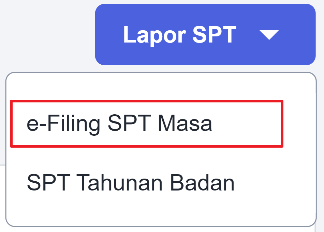Select SPT Tahunan Badan menu item

click(x=131, y=183)
